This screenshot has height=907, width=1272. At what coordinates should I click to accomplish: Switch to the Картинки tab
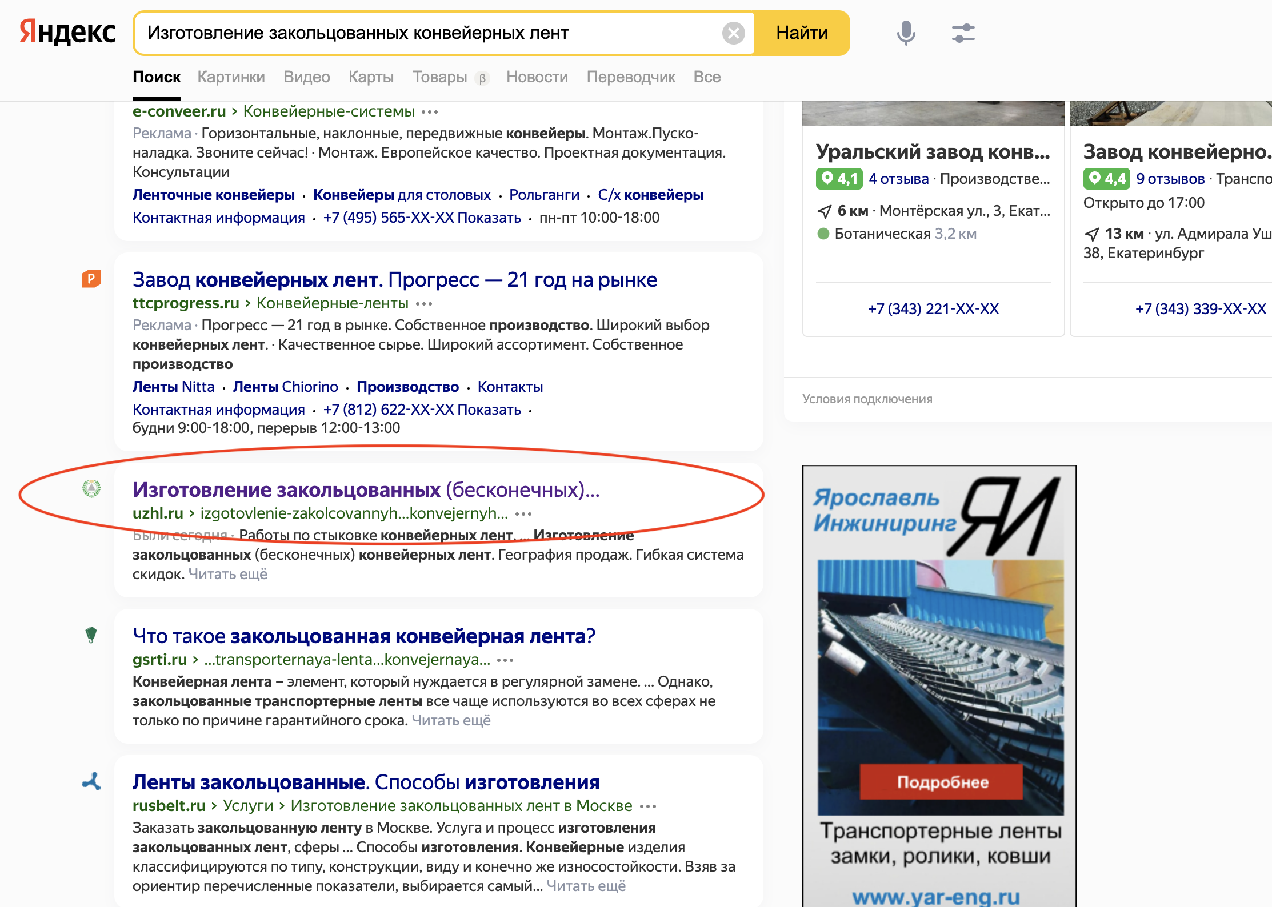click(231, 77)
